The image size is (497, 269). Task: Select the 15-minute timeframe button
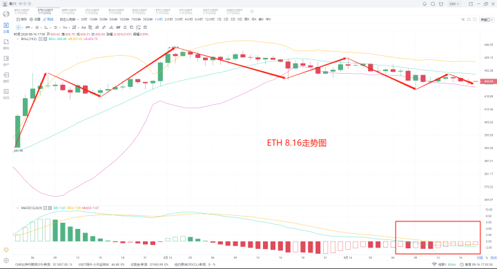[136, 19]
